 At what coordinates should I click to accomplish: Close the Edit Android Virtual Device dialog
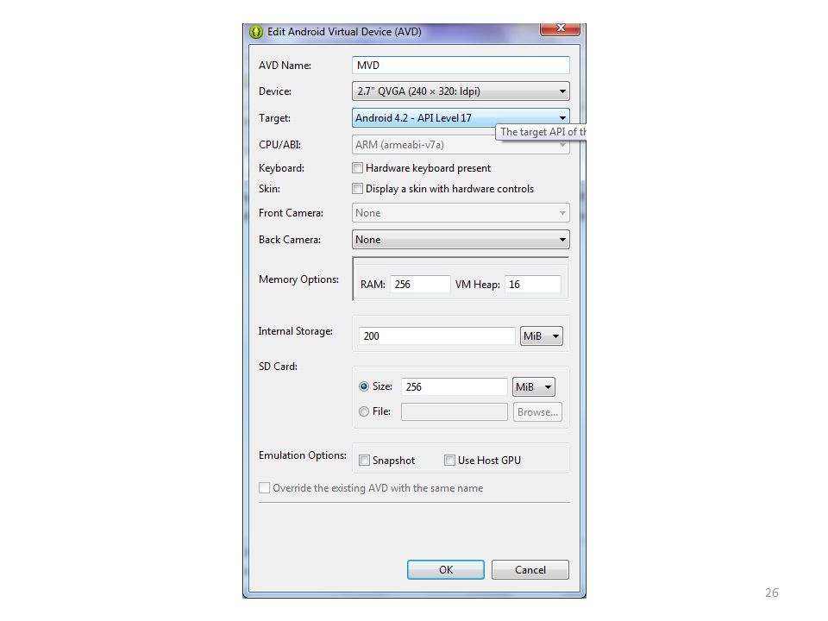pos(560,28)
